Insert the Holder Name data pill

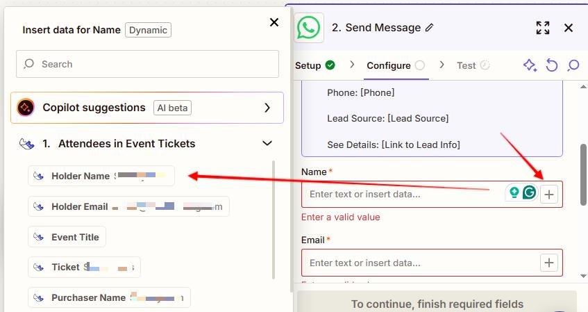point(101,176)
